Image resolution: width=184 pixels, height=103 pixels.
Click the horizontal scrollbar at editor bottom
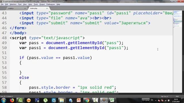[x=59, y=94]
